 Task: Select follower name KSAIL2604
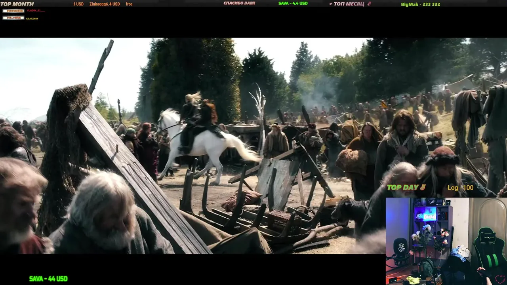[32, 19]
